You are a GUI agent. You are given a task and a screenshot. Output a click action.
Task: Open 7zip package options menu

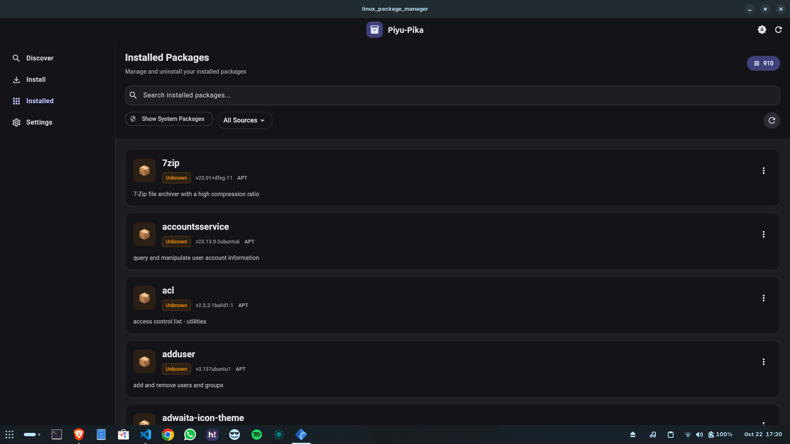pyautogui.click(x=763, y=171)
